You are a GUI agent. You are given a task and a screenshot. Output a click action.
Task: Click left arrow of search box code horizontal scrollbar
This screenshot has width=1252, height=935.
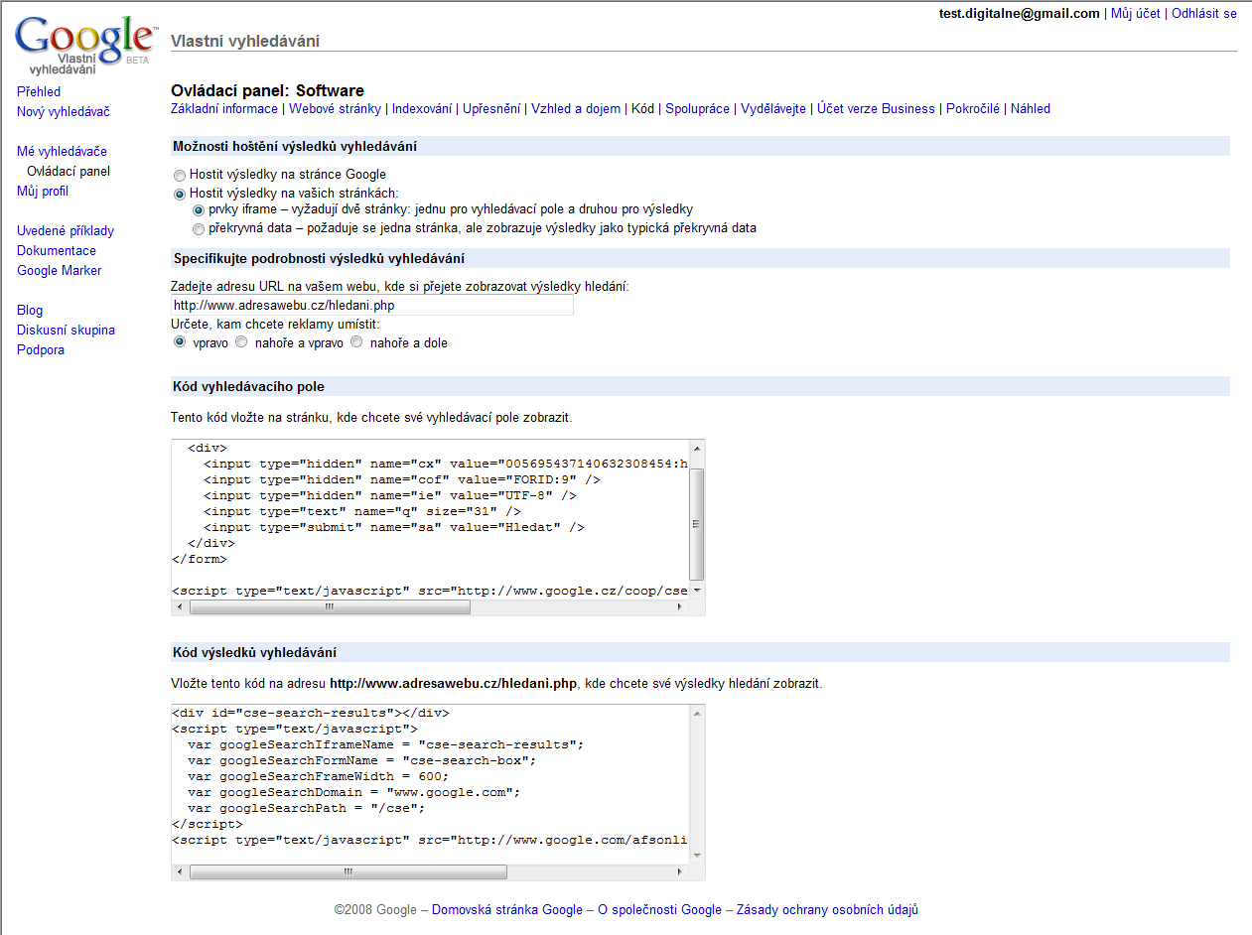[x=180, y=606]
